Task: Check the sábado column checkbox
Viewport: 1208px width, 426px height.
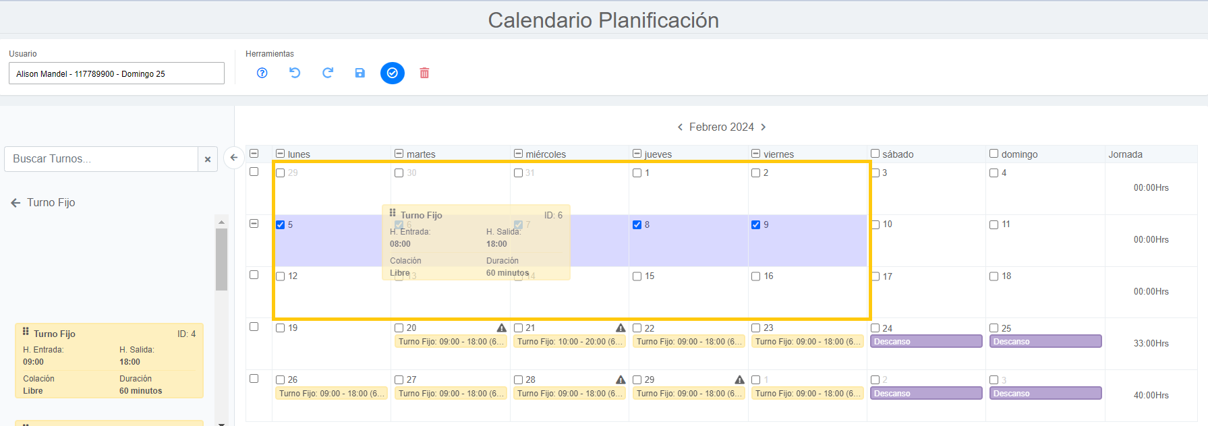Action: pos(875,154)
